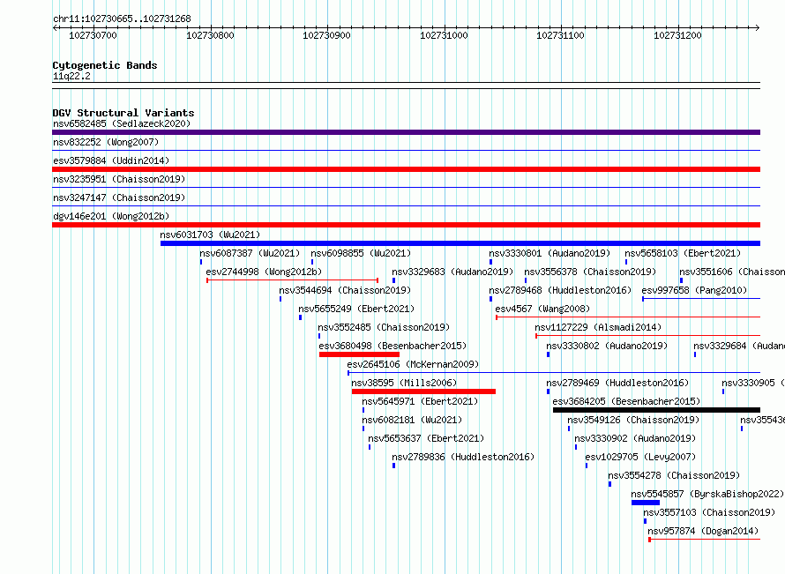Screen dimensions: 785x574
Task: Open the esv4567 (Wang2008) variant label
Action: click(542, 309)
